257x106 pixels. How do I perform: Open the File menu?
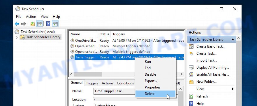[19, 17]
